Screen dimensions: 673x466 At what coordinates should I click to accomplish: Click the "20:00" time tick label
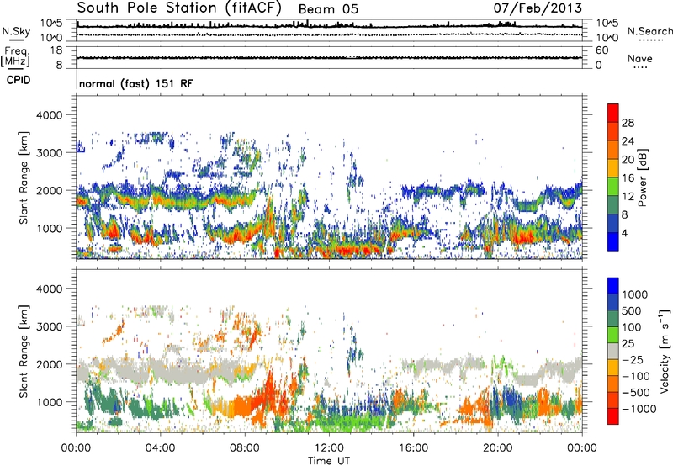click(x=497, y=448)
